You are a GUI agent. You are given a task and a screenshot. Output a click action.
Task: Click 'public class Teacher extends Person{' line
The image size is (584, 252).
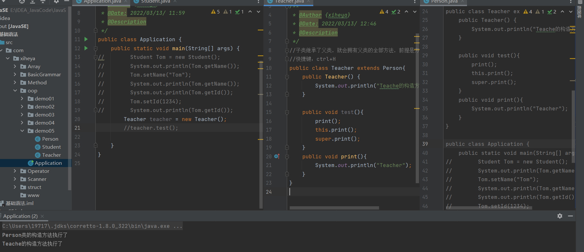tap(347, 68)
